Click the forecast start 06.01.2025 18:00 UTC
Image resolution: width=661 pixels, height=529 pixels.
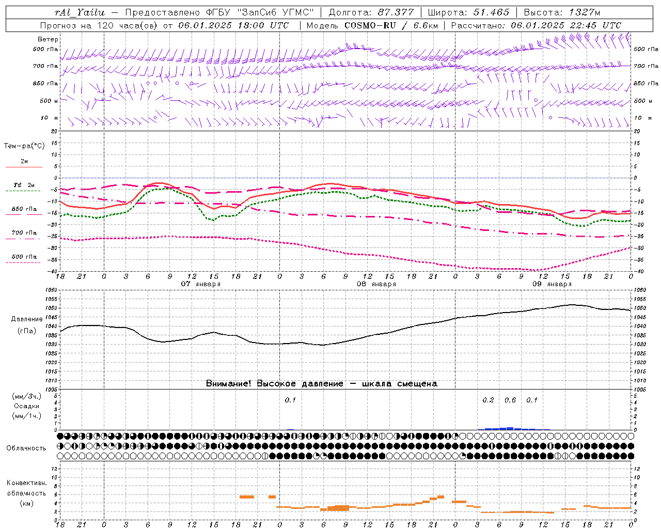233,25
